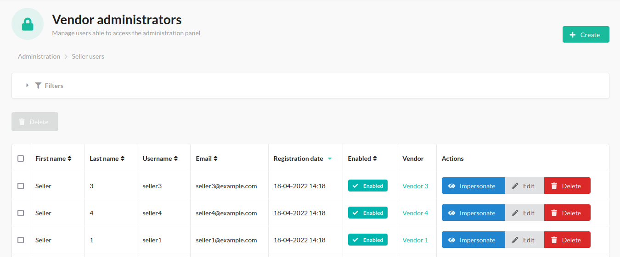Open Vendor 4 link
Viewport: 620px width, 257px height.
click(415, 213)
